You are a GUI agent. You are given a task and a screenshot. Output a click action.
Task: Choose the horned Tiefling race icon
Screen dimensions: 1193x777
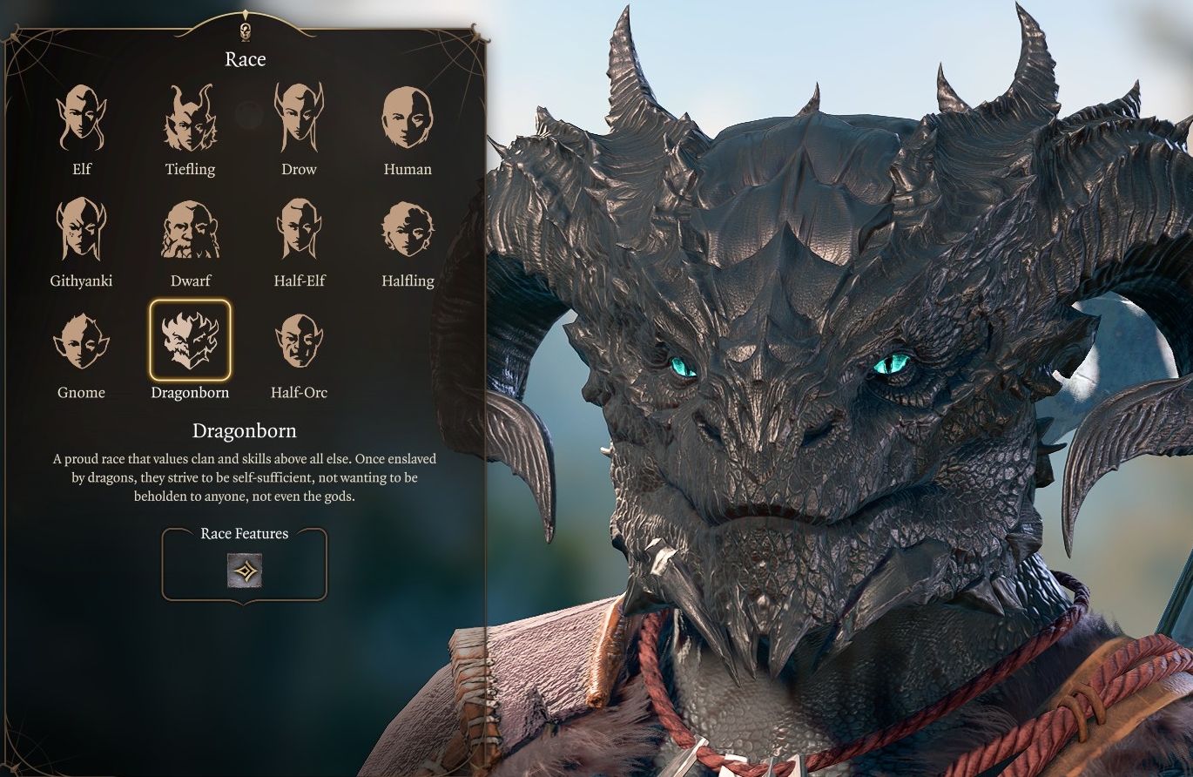(190, 117)
